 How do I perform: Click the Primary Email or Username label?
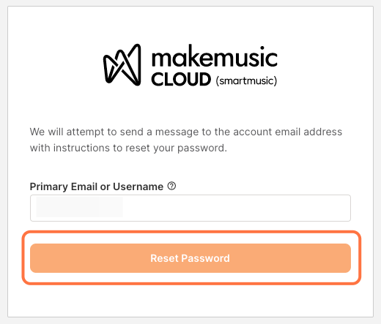(97, 187)
